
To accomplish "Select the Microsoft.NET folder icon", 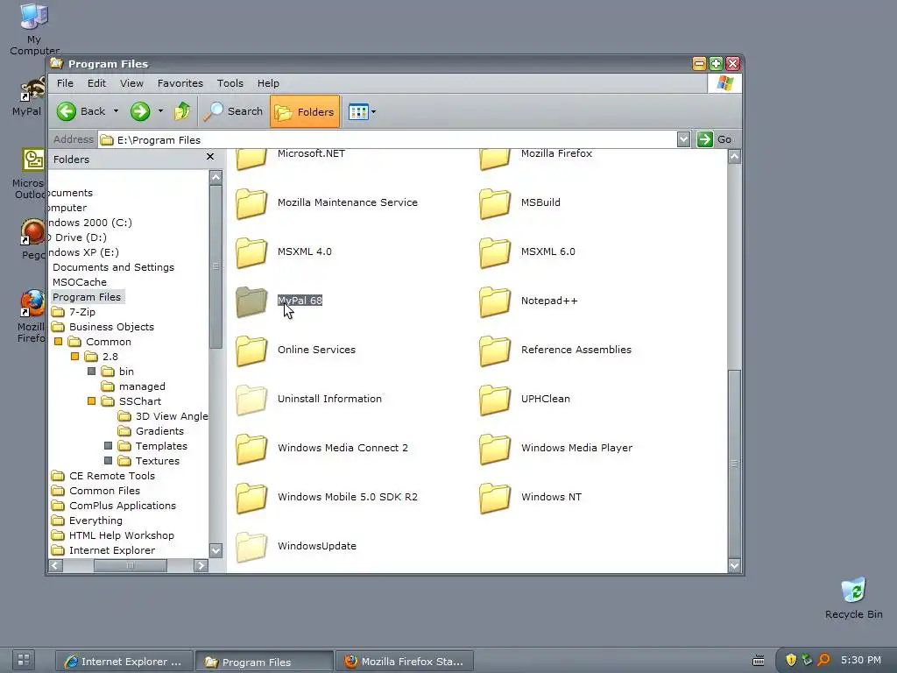I will 251,159.
